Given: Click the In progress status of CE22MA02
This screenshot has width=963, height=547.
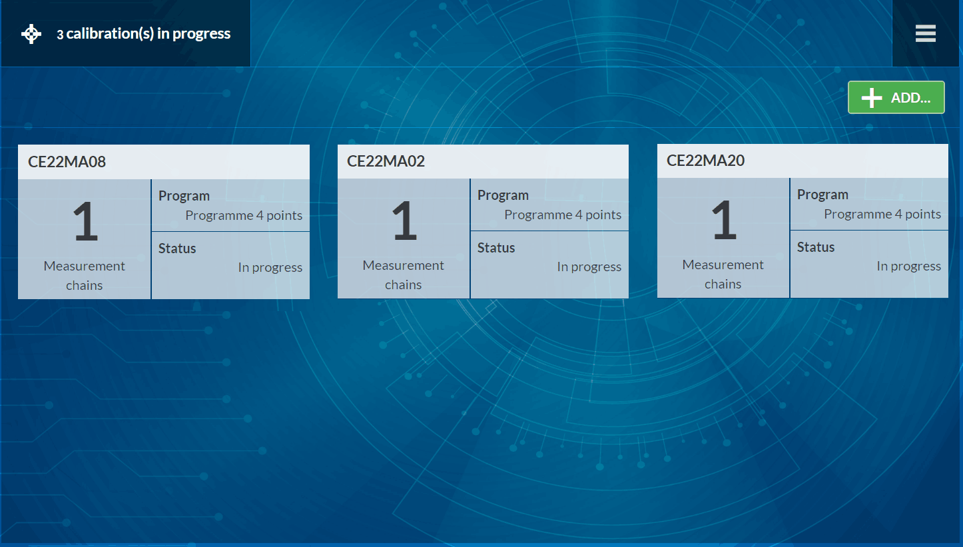Looking at the screenshot, I should [x=589, y=267].
